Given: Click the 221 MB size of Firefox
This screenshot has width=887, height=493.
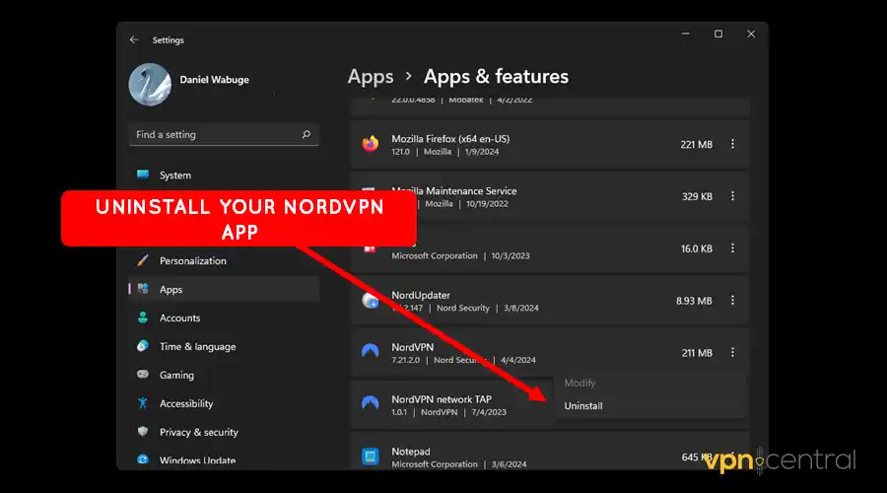Looking at the screenshot, I should coord(696,144).
